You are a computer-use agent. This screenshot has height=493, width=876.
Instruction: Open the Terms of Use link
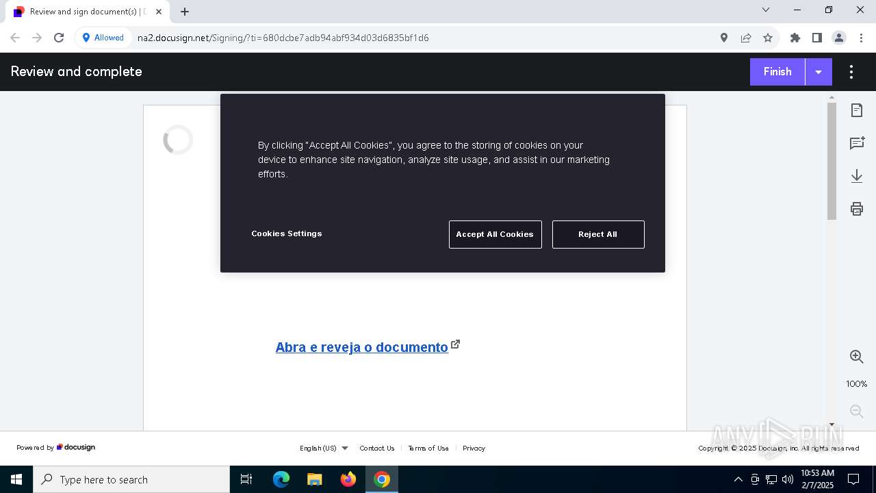tap(428, 448)
